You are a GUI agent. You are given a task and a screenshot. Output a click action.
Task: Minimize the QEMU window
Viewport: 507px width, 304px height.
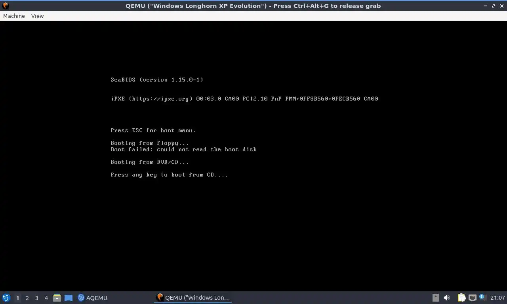tap(486, 6)
